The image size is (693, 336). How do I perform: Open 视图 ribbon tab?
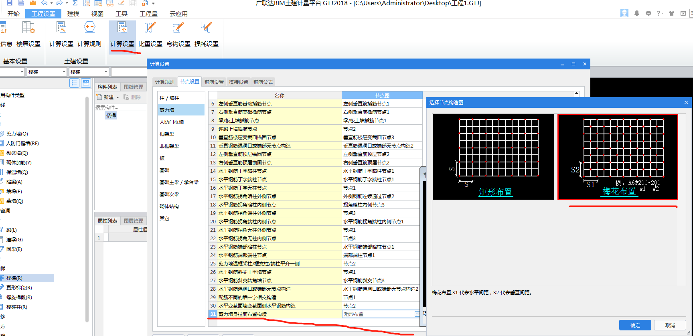[97, 14]
